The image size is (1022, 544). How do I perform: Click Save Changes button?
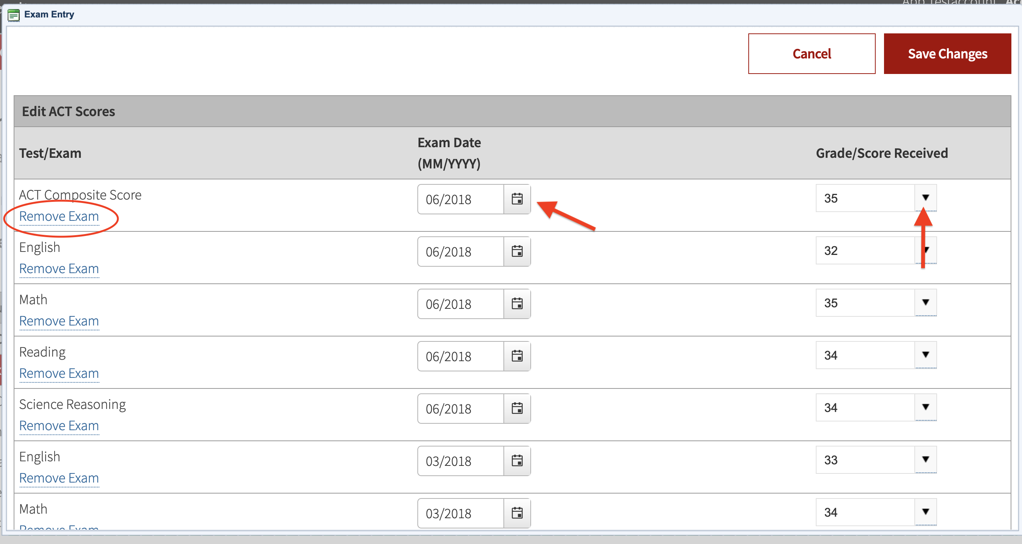(947, 53)
